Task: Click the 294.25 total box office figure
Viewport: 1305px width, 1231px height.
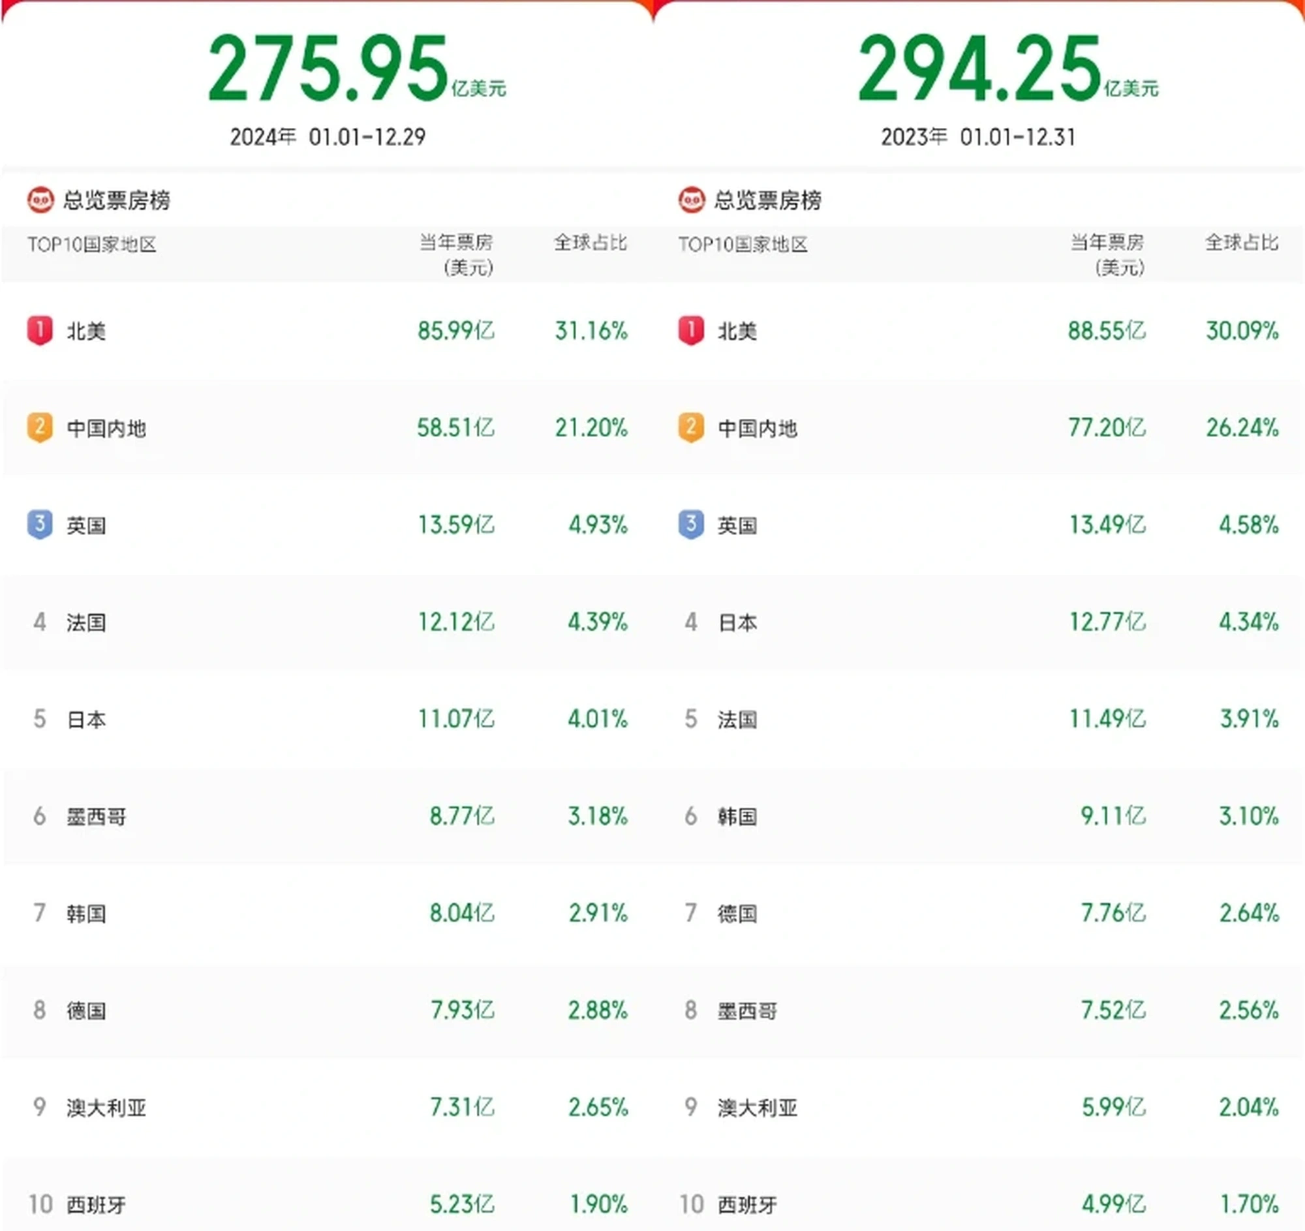Action: click(x=979, y=69)
